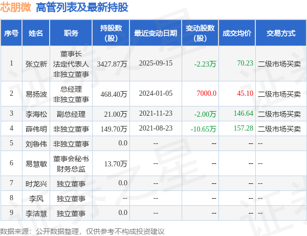Click the 成交均价 column header

tap(237, 33)
